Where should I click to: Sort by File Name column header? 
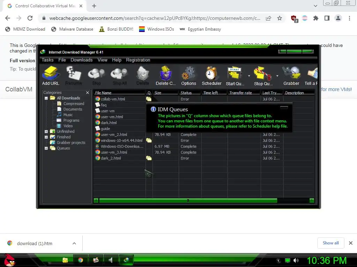119,93
